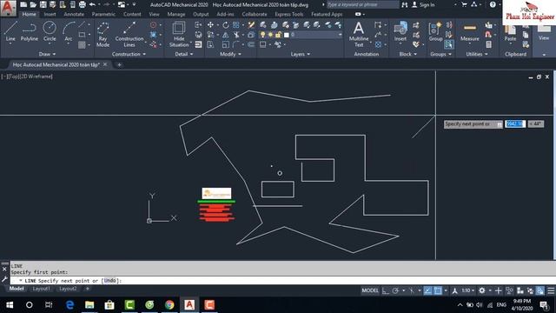Activate Ray Mode in the Construction panel
556x313 pixels.
click(103, 35)
